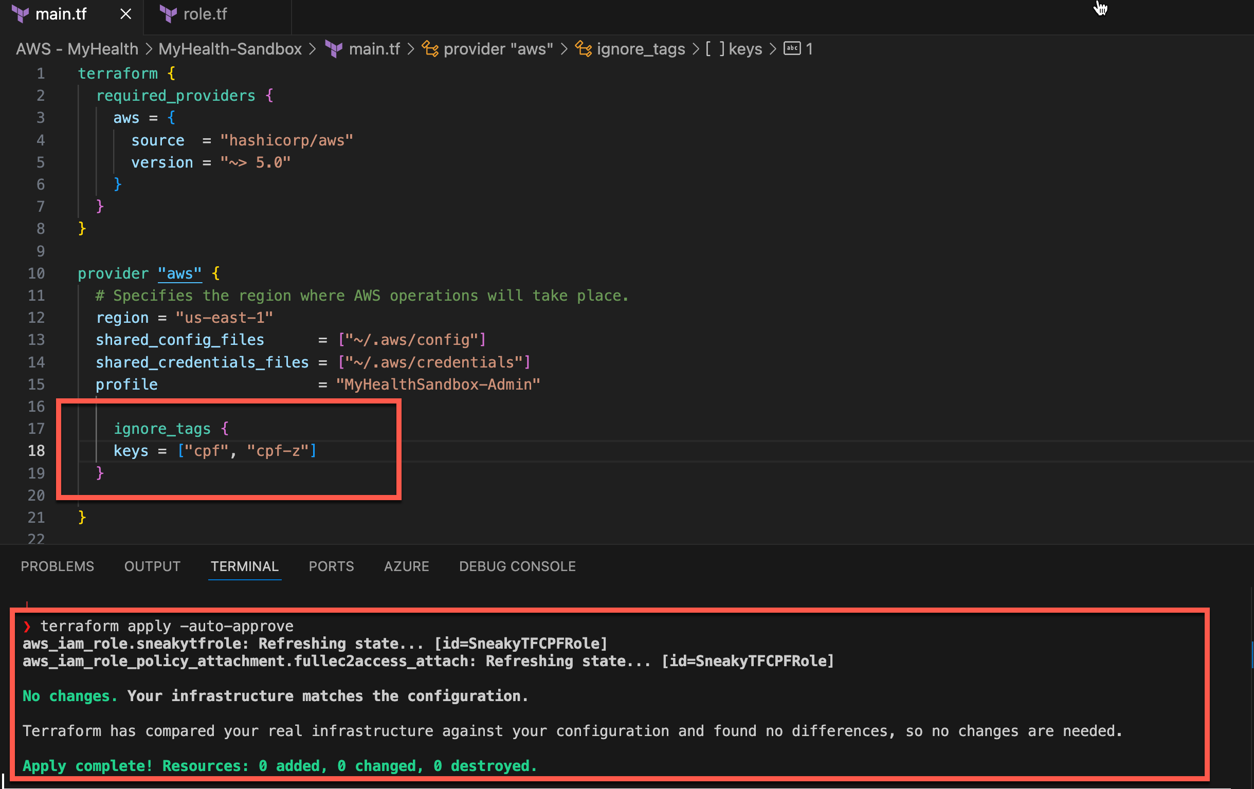Viewport: 1254px width, 789px height.
Task: Open provider "aws" breadcrumb symbol
Action: coord(498,49)
